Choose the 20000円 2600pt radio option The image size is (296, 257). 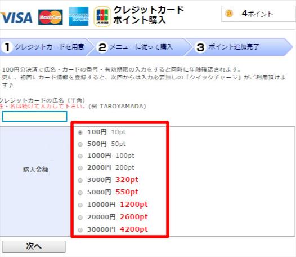tap(80, 218)
